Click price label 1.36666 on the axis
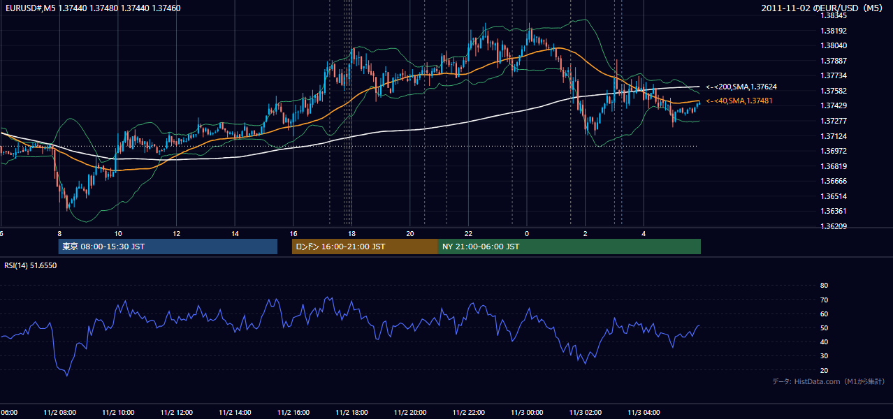 coord(834,181)
